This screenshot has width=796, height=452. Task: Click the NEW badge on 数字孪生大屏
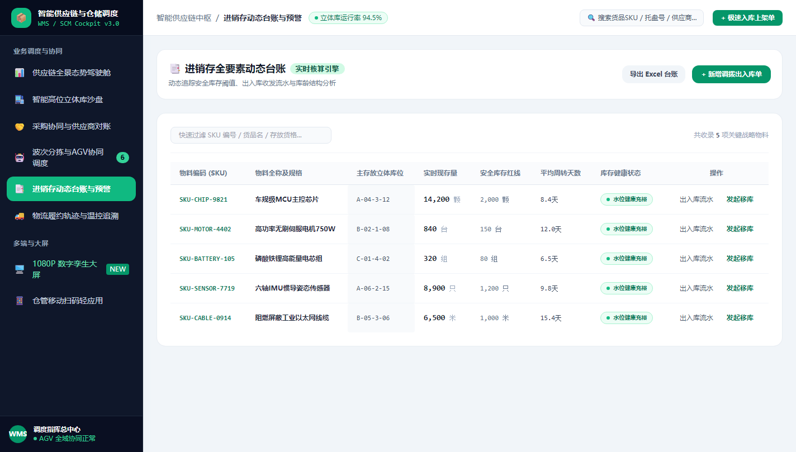118,269
